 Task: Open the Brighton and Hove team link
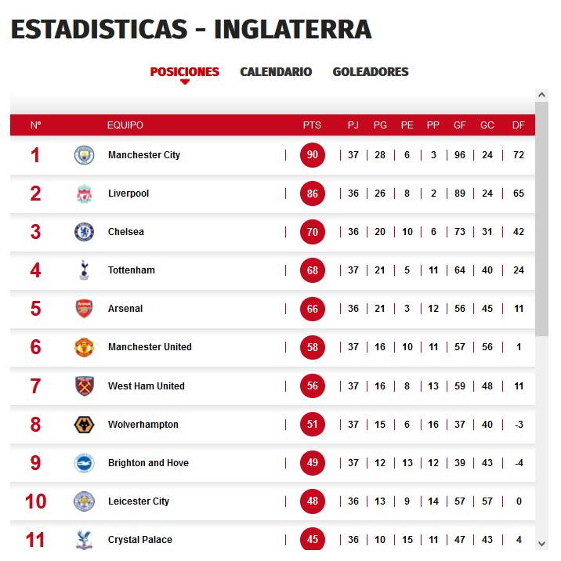tap(148, 463)
